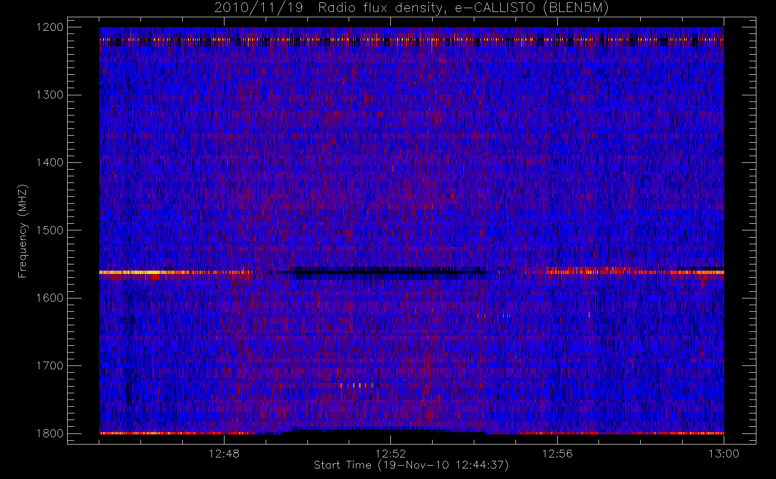Viewport: 776px width, 479px height.
Task: Click the 1500 frequency tick label
Action: pos(49,230)
